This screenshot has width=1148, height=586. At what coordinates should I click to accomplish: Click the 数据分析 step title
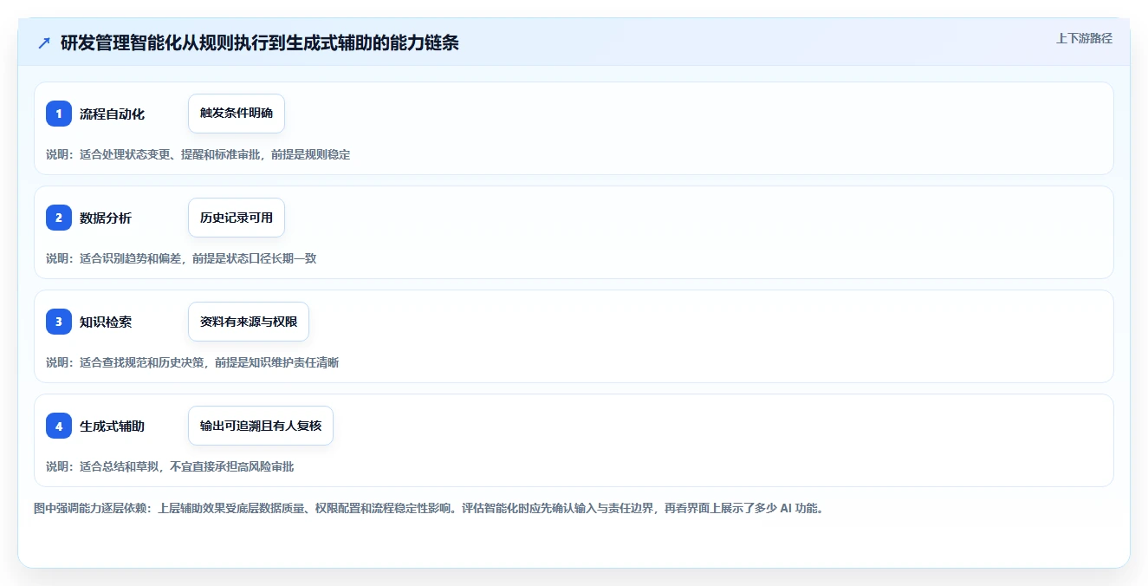[106, 218]
